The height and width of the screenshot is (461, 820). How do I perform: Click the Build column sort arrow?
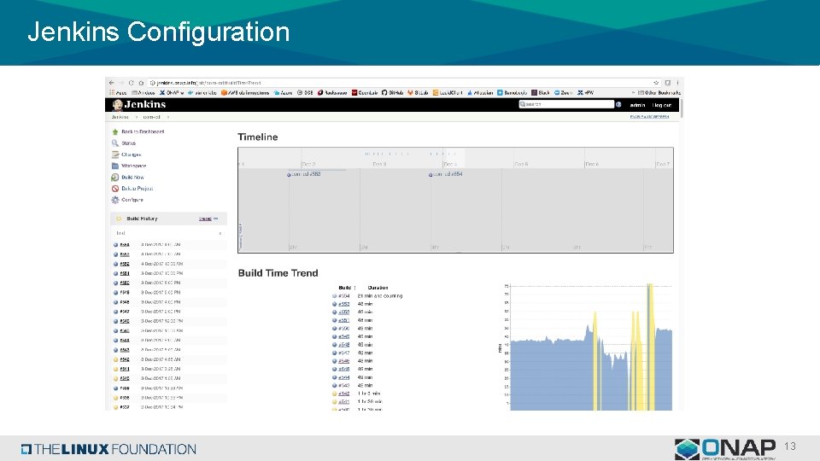click(354, 288)
